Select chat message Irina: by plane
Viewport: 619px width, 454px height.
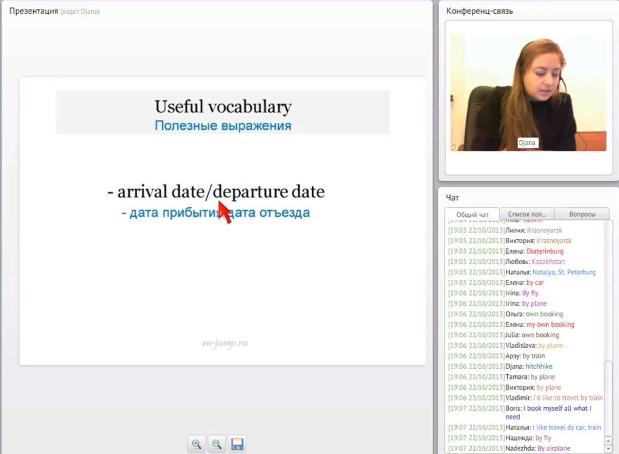point(498,304)
